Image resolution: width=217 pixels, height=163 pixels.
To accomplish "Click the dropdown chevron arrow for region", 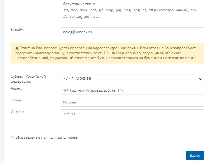I will pyautogui.click(x=200, y=79).
